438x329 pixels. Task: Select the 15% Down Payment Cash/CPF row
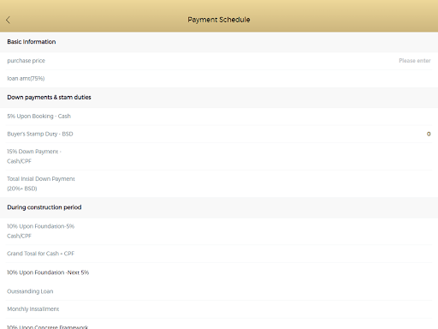[x=219, y=157]
